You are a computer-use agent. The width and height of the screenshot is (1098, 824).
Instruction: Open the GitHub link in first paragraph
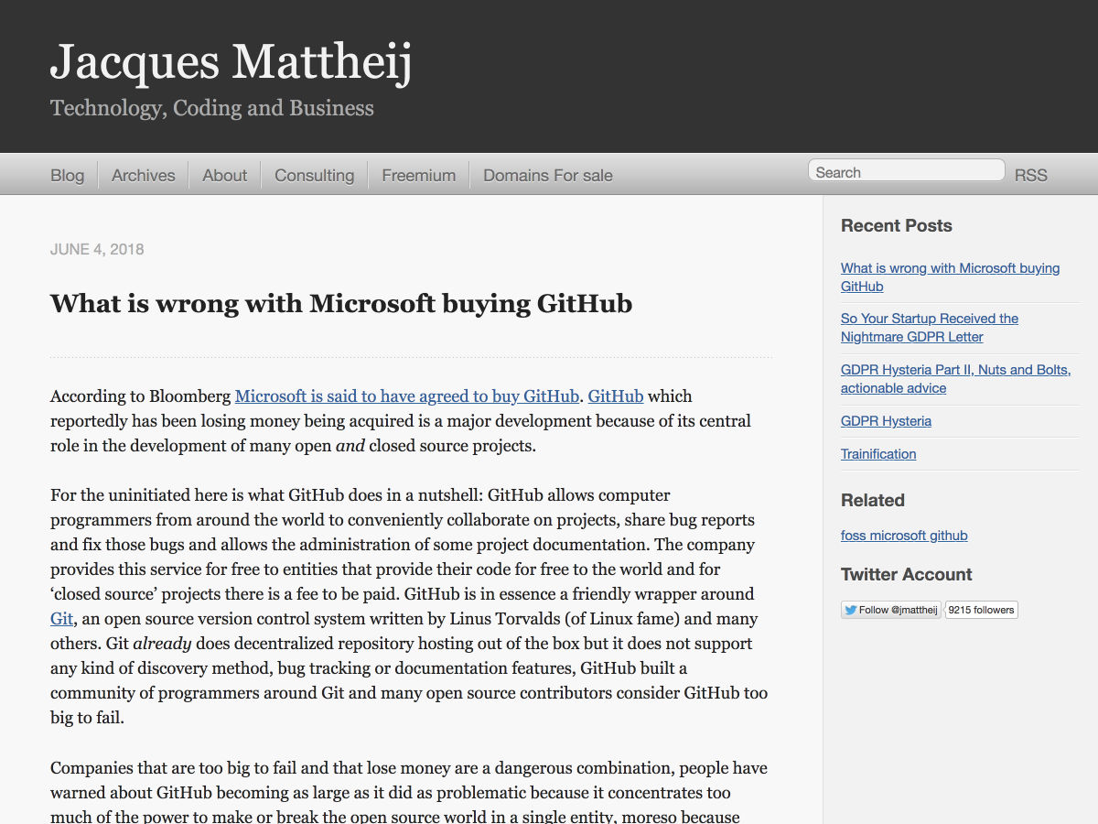coord(616,396)
